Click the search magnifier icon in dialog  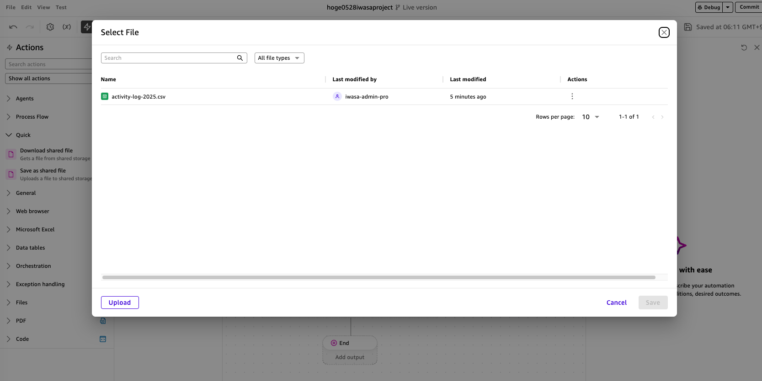(x=240, y=58)
